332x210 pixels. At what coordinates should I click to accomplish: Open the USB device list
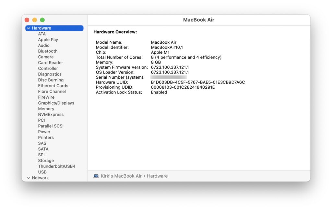[x=42, y=172]
